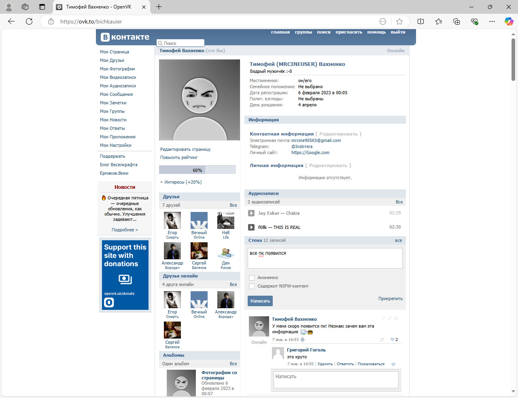Open поиск in the top navigation

pos(324,32)
